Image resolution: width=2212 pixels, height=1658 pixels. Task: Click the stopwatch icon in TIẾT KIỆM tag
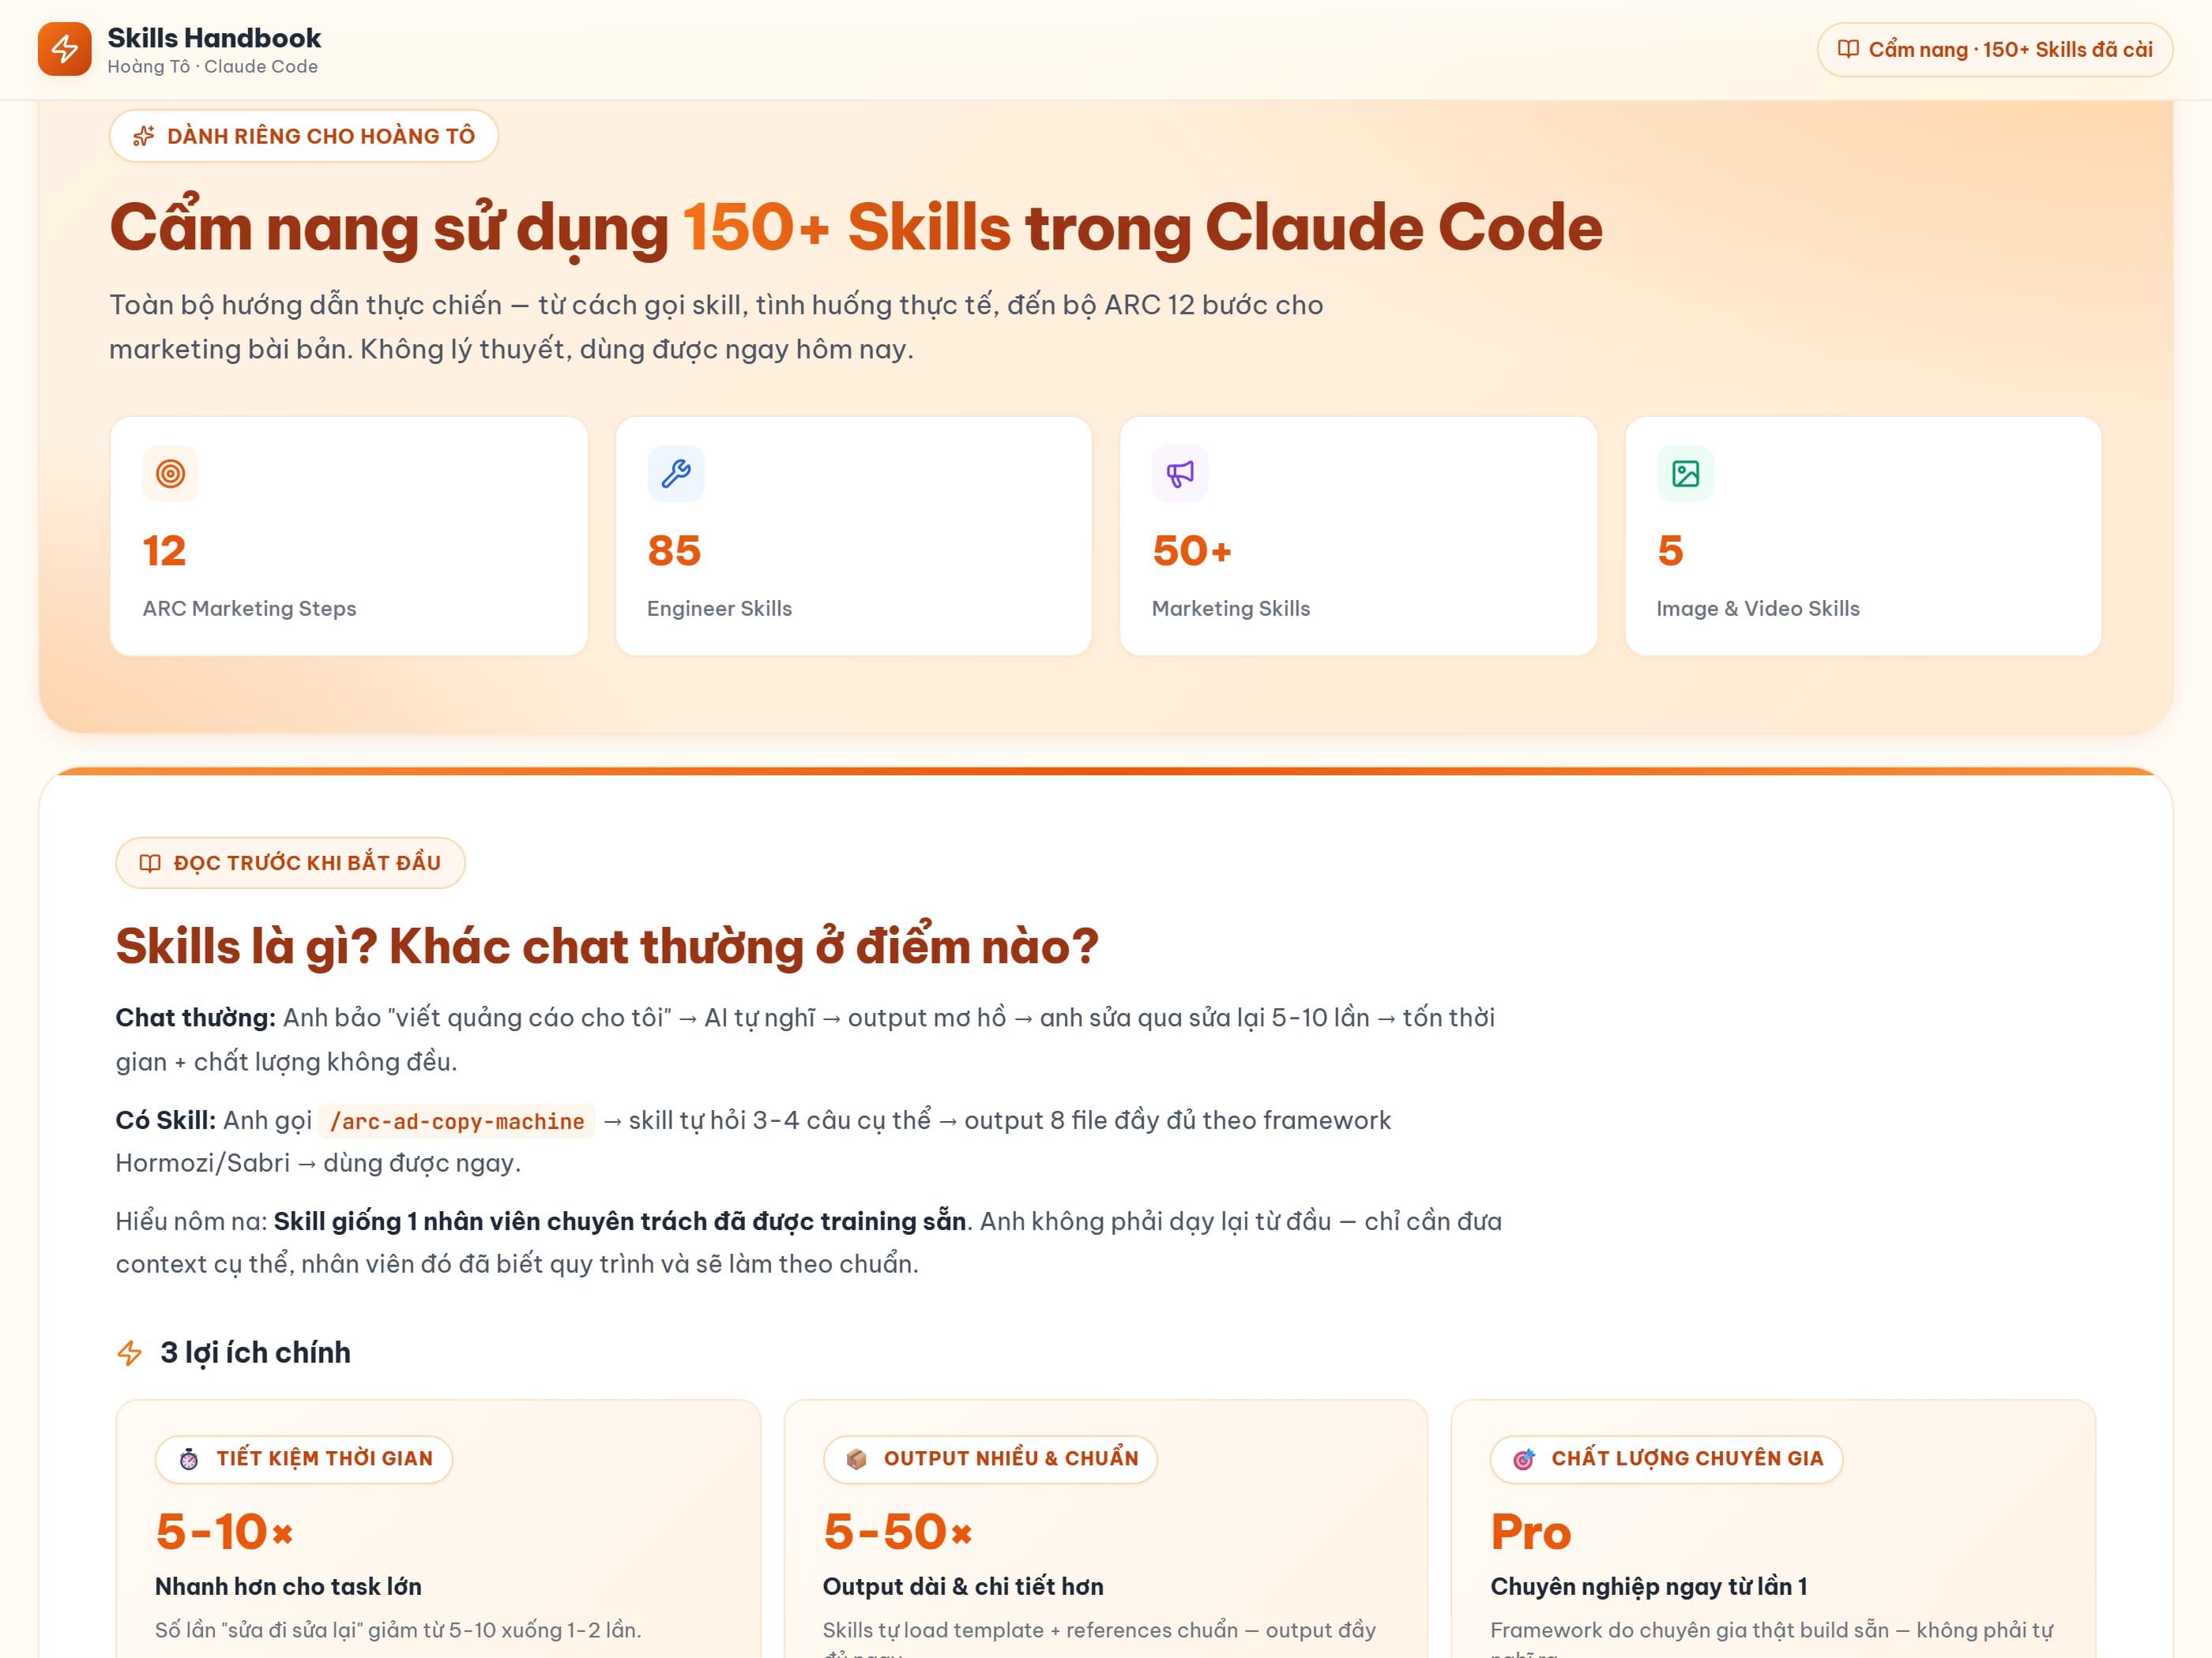tap(189, 1459)
